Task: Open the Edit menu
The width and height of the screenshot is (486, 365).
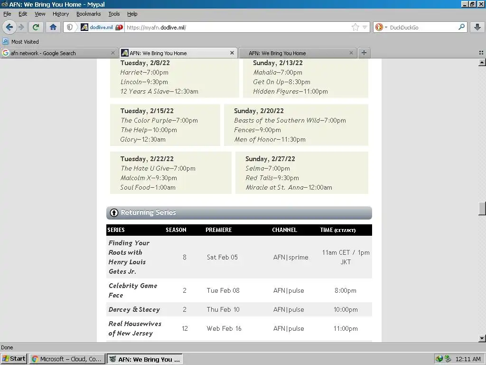Action: point(23,14)
